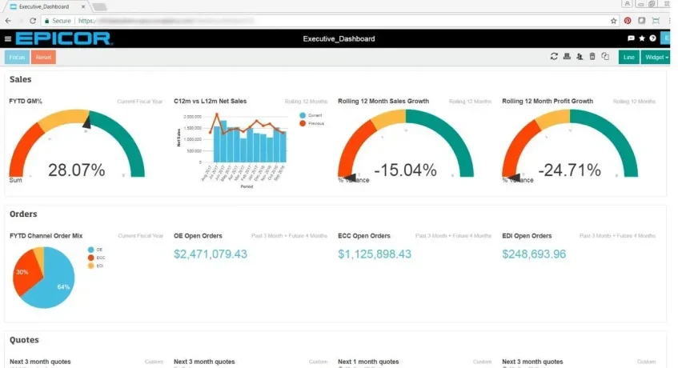The width and height of the screenshot is (678, 368).
Task: Click the Pinterest extension icon
Action: (x=628, y=21)
